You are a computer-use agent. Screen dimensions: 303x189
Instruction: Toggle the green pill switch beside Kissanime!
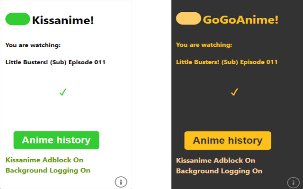(18, 19)
